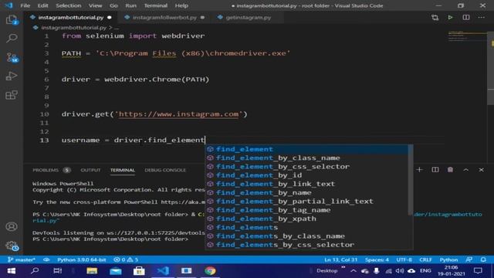The height and width of the screenshot is (278, 494).
Task: Open File Explorer from taskbar
Action: pyautogui.click(x=92, y=271)
